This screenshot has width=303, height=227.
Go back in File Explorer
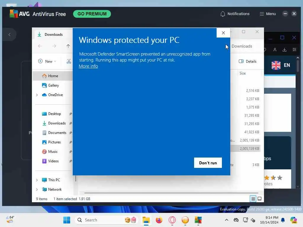40,46
